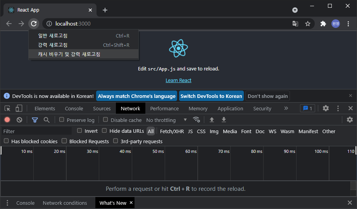Open Network panel settings gear
The height and width of the screenshot is (209, 357).
[x=350, y=120]
